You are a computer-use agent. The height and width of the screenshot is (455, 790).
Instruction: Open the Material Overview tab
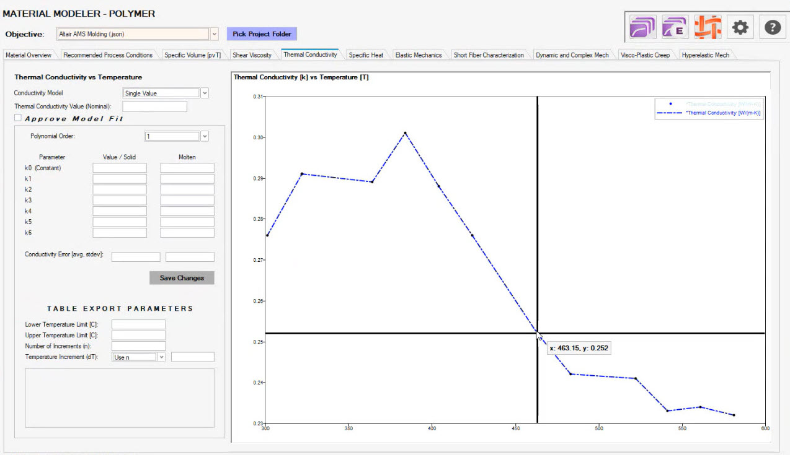[x=29, y=55]
